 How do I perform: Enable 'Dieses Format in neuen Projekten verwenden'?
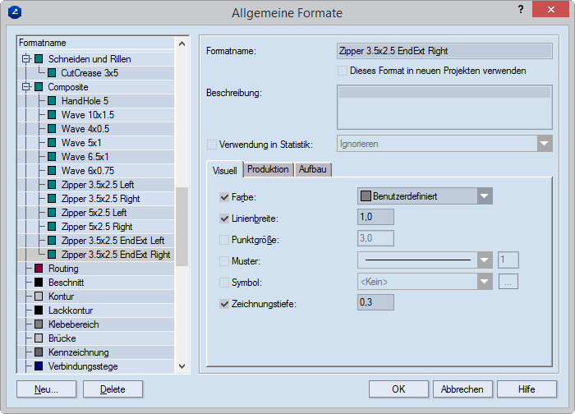pyautogui.click(x=343, y=71)
